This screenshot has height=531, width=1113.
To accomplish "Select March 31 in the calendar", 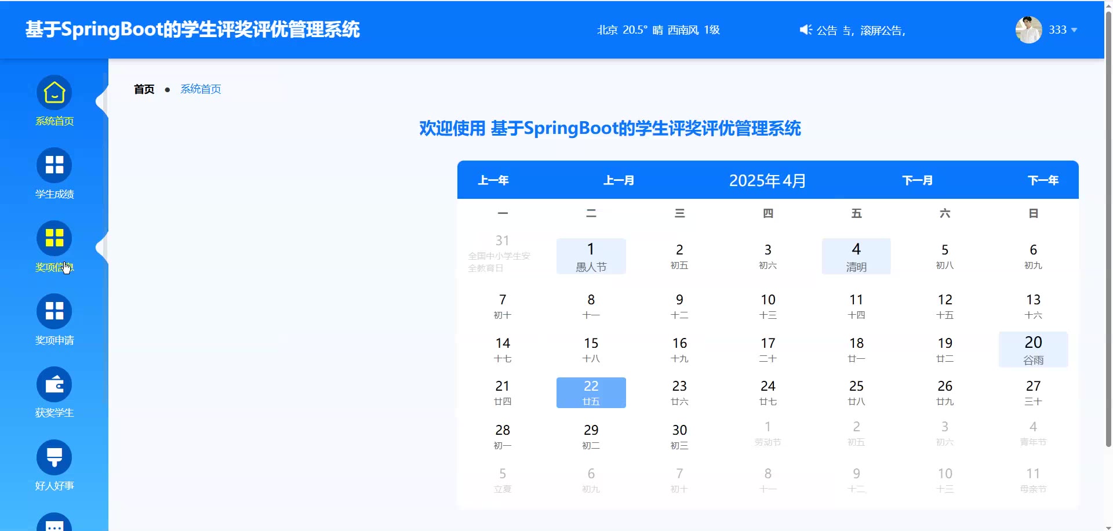I will pyautogui.click(x=503, y=254).
